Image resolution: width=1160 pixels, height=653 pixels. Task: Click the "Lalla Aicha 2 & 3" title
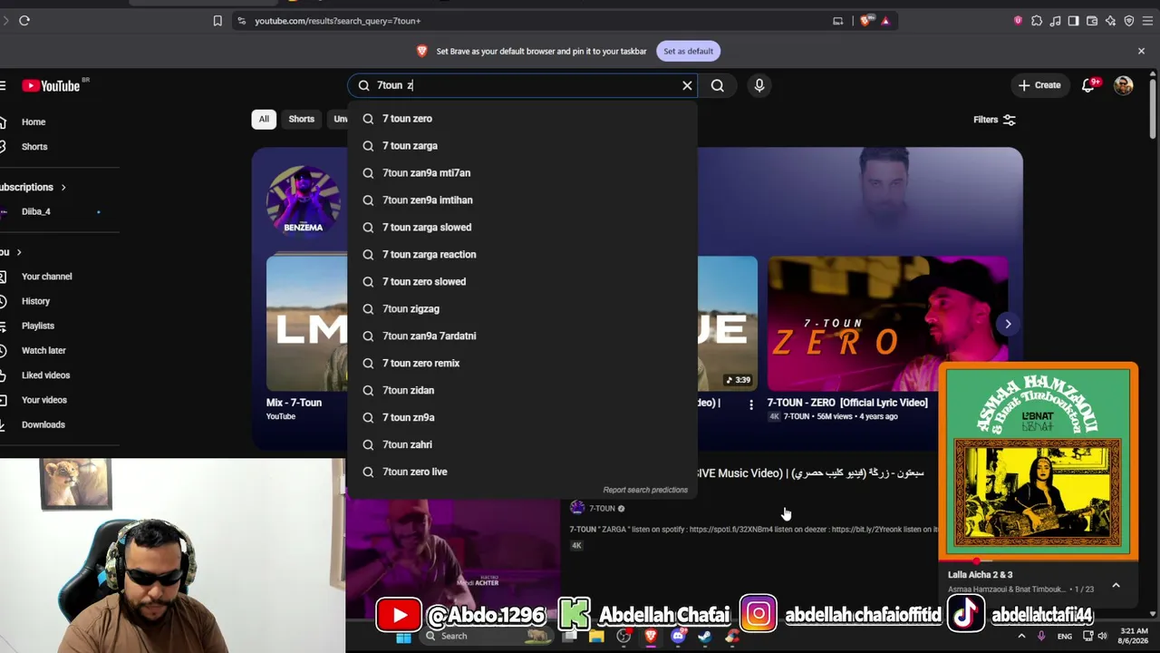[981, 575]
